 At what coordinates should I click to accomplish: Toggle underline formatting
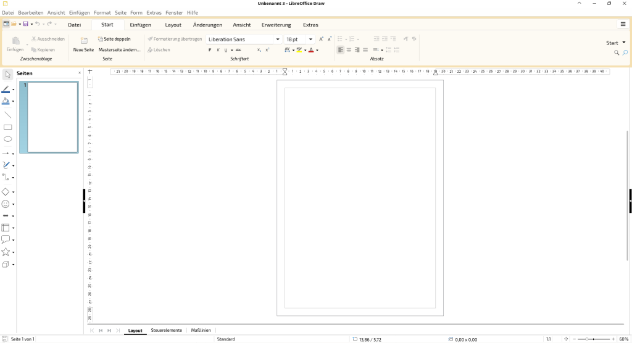(226, 50)
